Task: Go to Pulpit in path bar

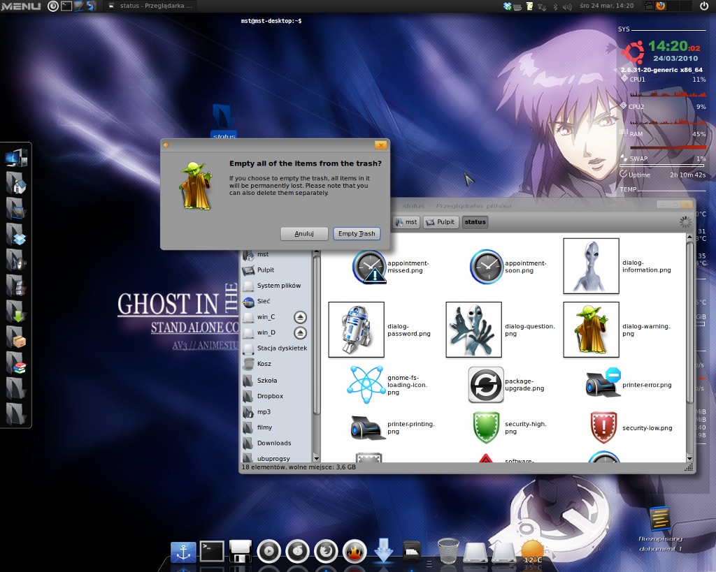Action: click(x=441, y=222)
